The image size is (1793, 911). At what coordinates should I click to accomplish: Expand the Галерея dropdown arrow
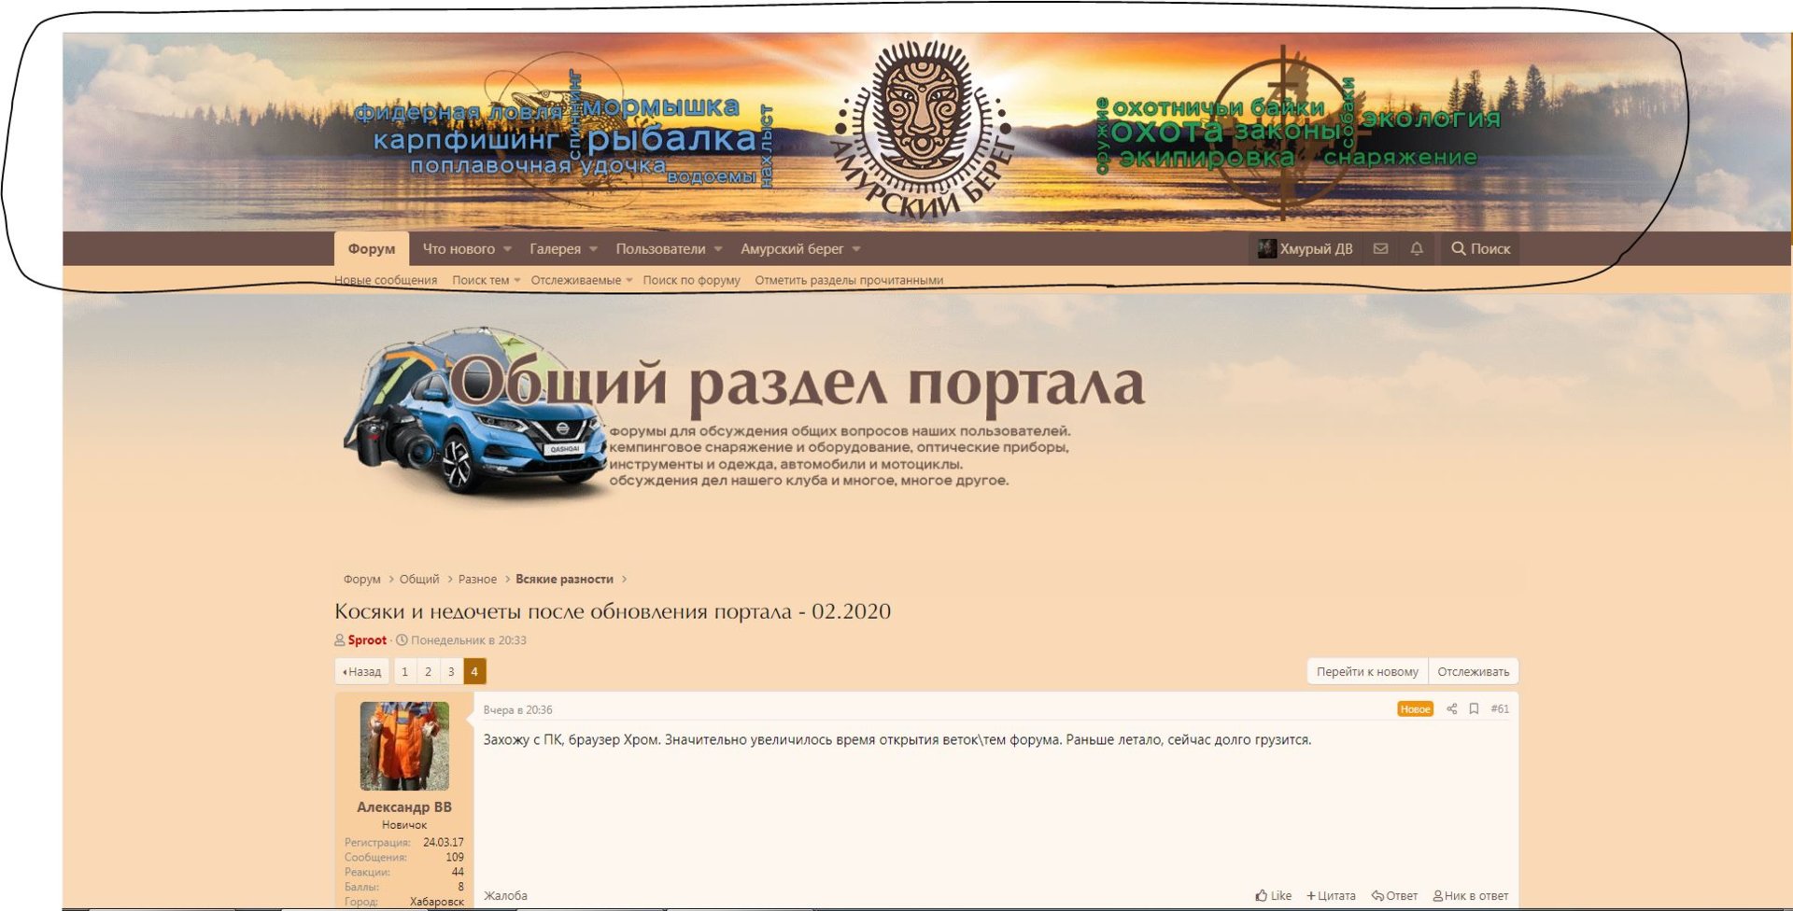[593, 249]
